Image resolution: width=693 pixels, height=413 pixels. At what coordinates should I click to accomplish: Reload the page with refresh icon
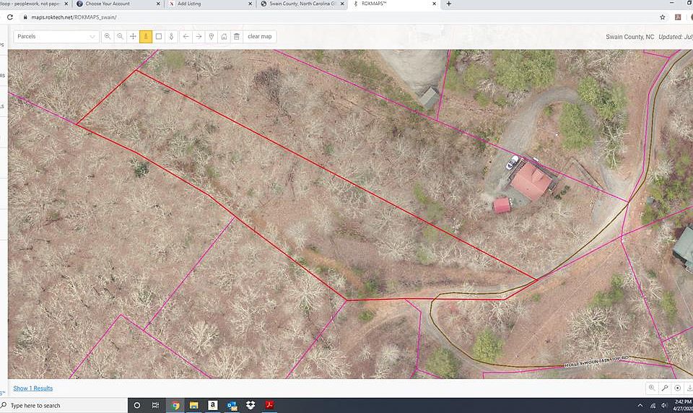9,17
